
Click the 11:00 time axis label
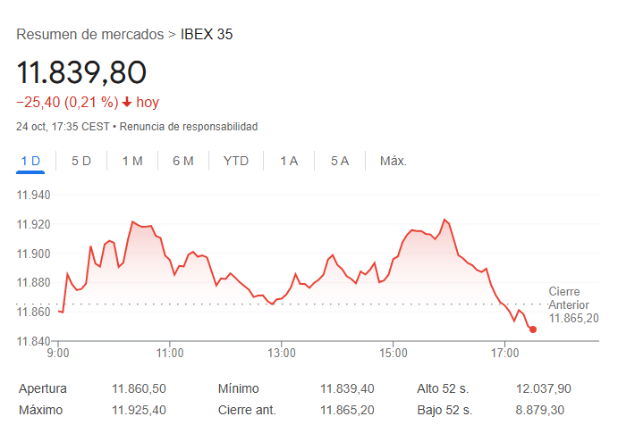pyautogui.click(x=170, y=353)
